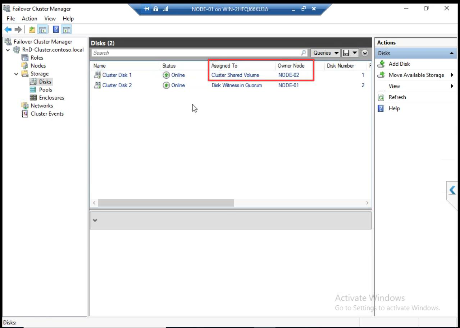This screenshot has height=328, width=460.
Task: Click the Back arrow in the toolbar
Action: (8, 30)
